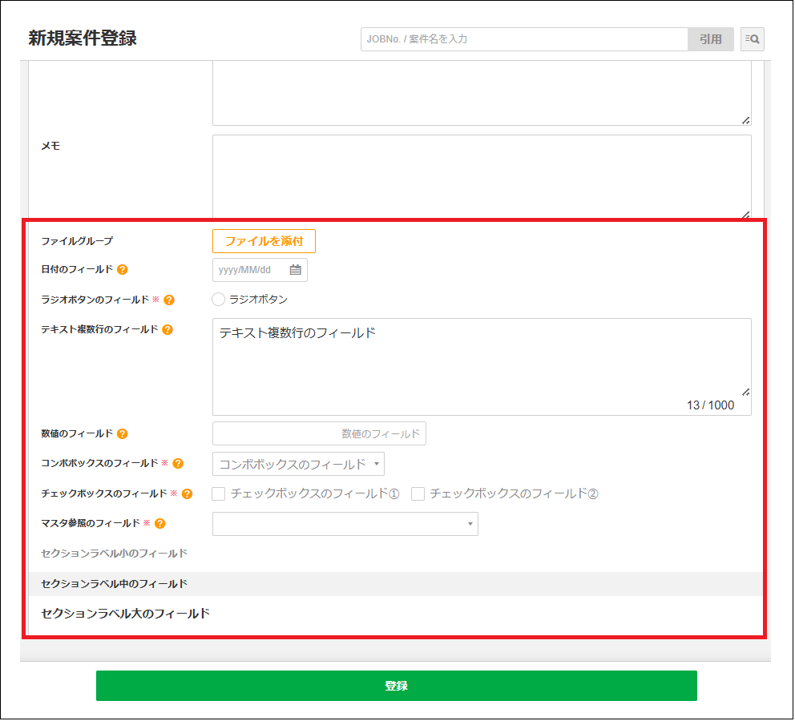Image resolution: width=795 pixels, height=721 pixels.
Task: Click help icon next to テキスト複数行のフィールド
Action: (167, 329)
